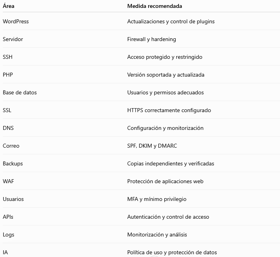Select Backups in the area column

coord(13,164)
